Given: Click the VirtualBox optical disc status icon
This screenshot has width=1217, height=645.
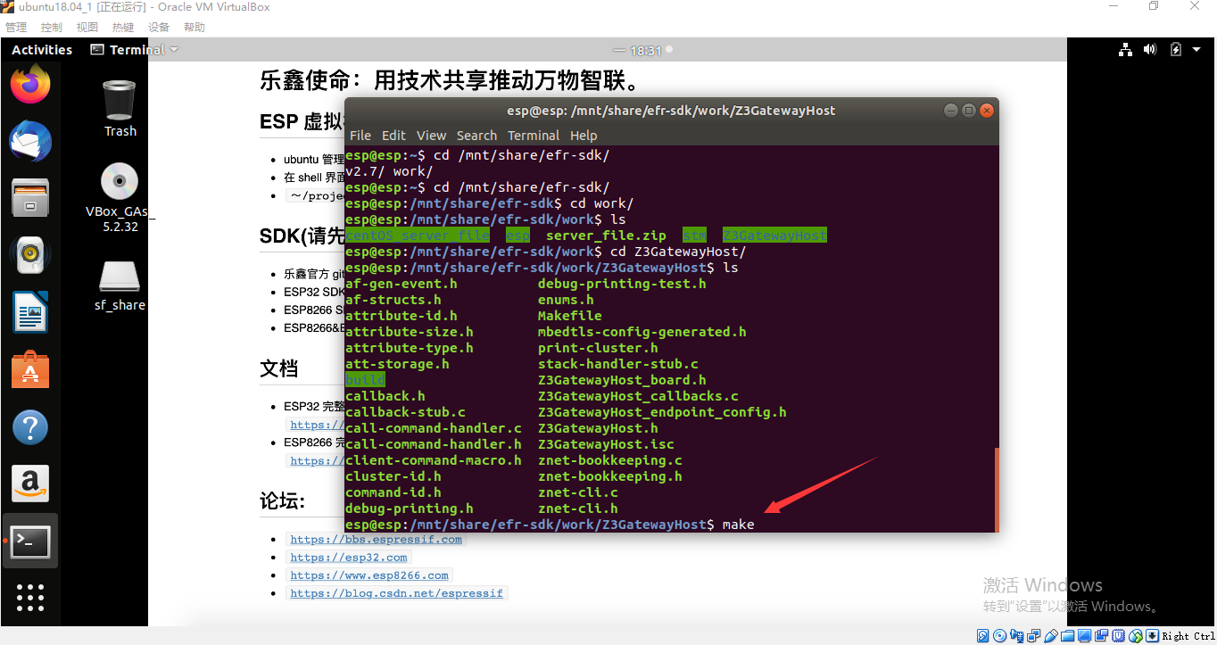Looking at the screenshot, I should coord(1000,636).
